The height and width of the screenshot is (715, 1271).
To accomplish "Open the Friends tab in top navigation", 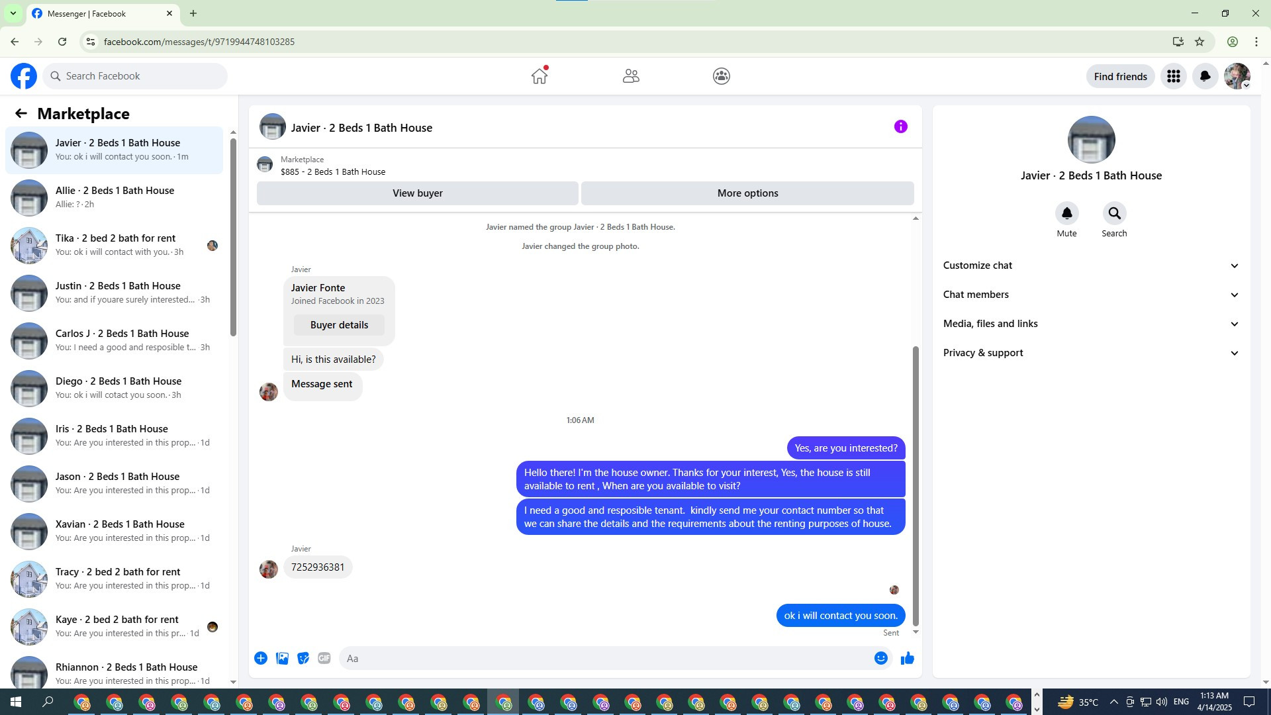I will point(631,76).
